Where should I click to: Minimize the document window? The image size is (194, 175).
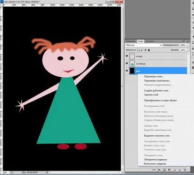pos(108,2)
